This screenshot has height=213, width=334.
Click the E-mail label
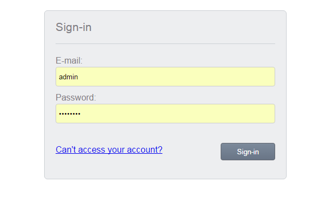(69, 60)
